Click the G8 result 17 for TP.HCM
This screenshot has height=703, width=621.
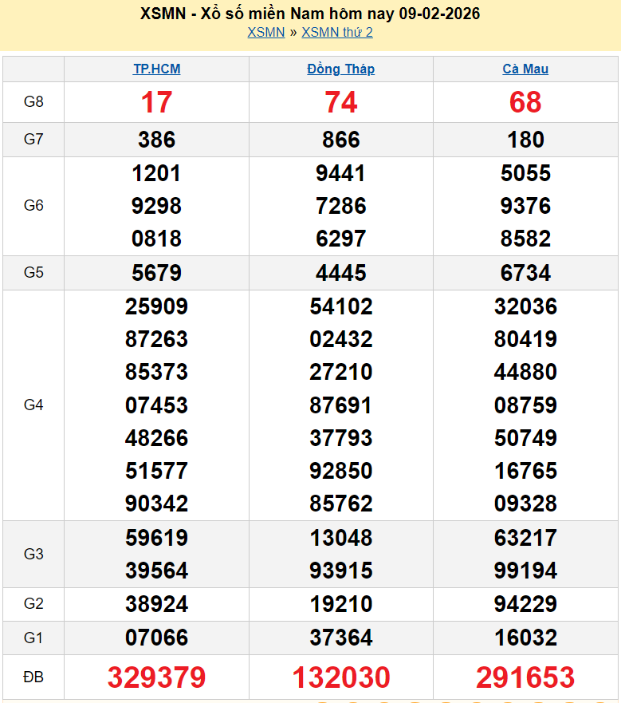click(x=156, y=102)
